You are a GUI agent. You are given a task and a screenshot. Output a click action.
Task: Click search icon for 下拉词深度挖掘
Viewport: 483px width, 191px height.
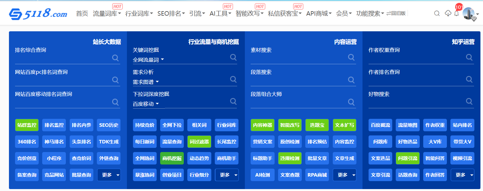point(233,101)
